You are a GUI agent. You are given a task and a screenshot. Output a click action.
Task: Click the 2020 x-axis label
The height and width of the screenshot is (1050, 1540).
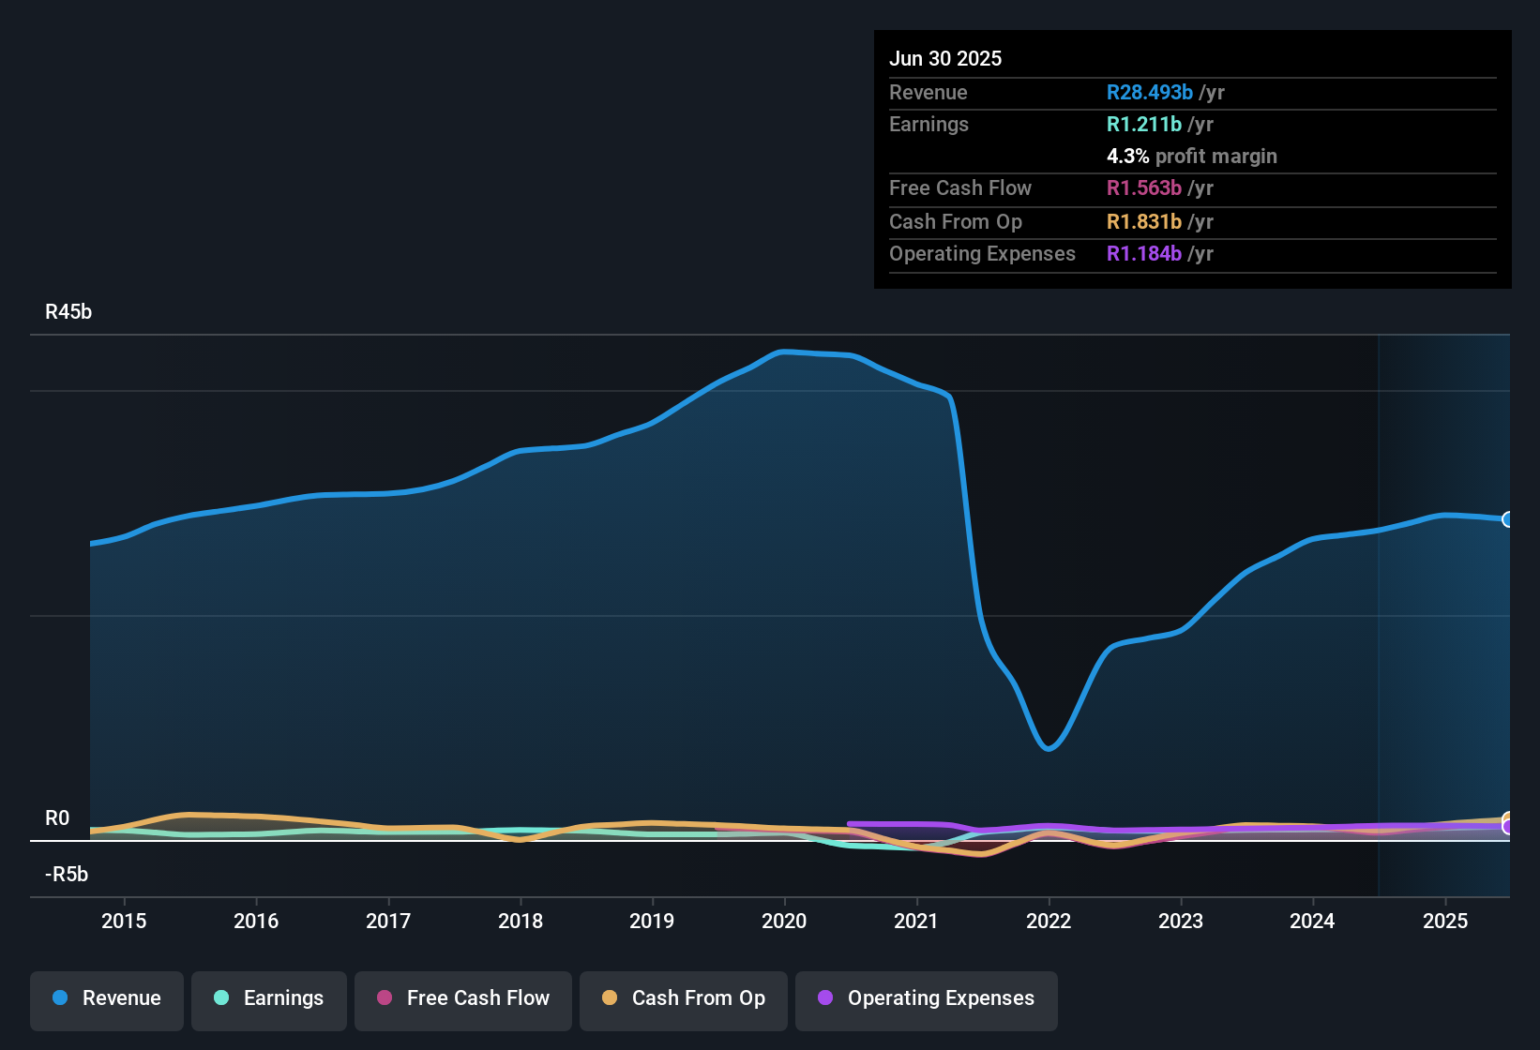[x=784, y=922]
